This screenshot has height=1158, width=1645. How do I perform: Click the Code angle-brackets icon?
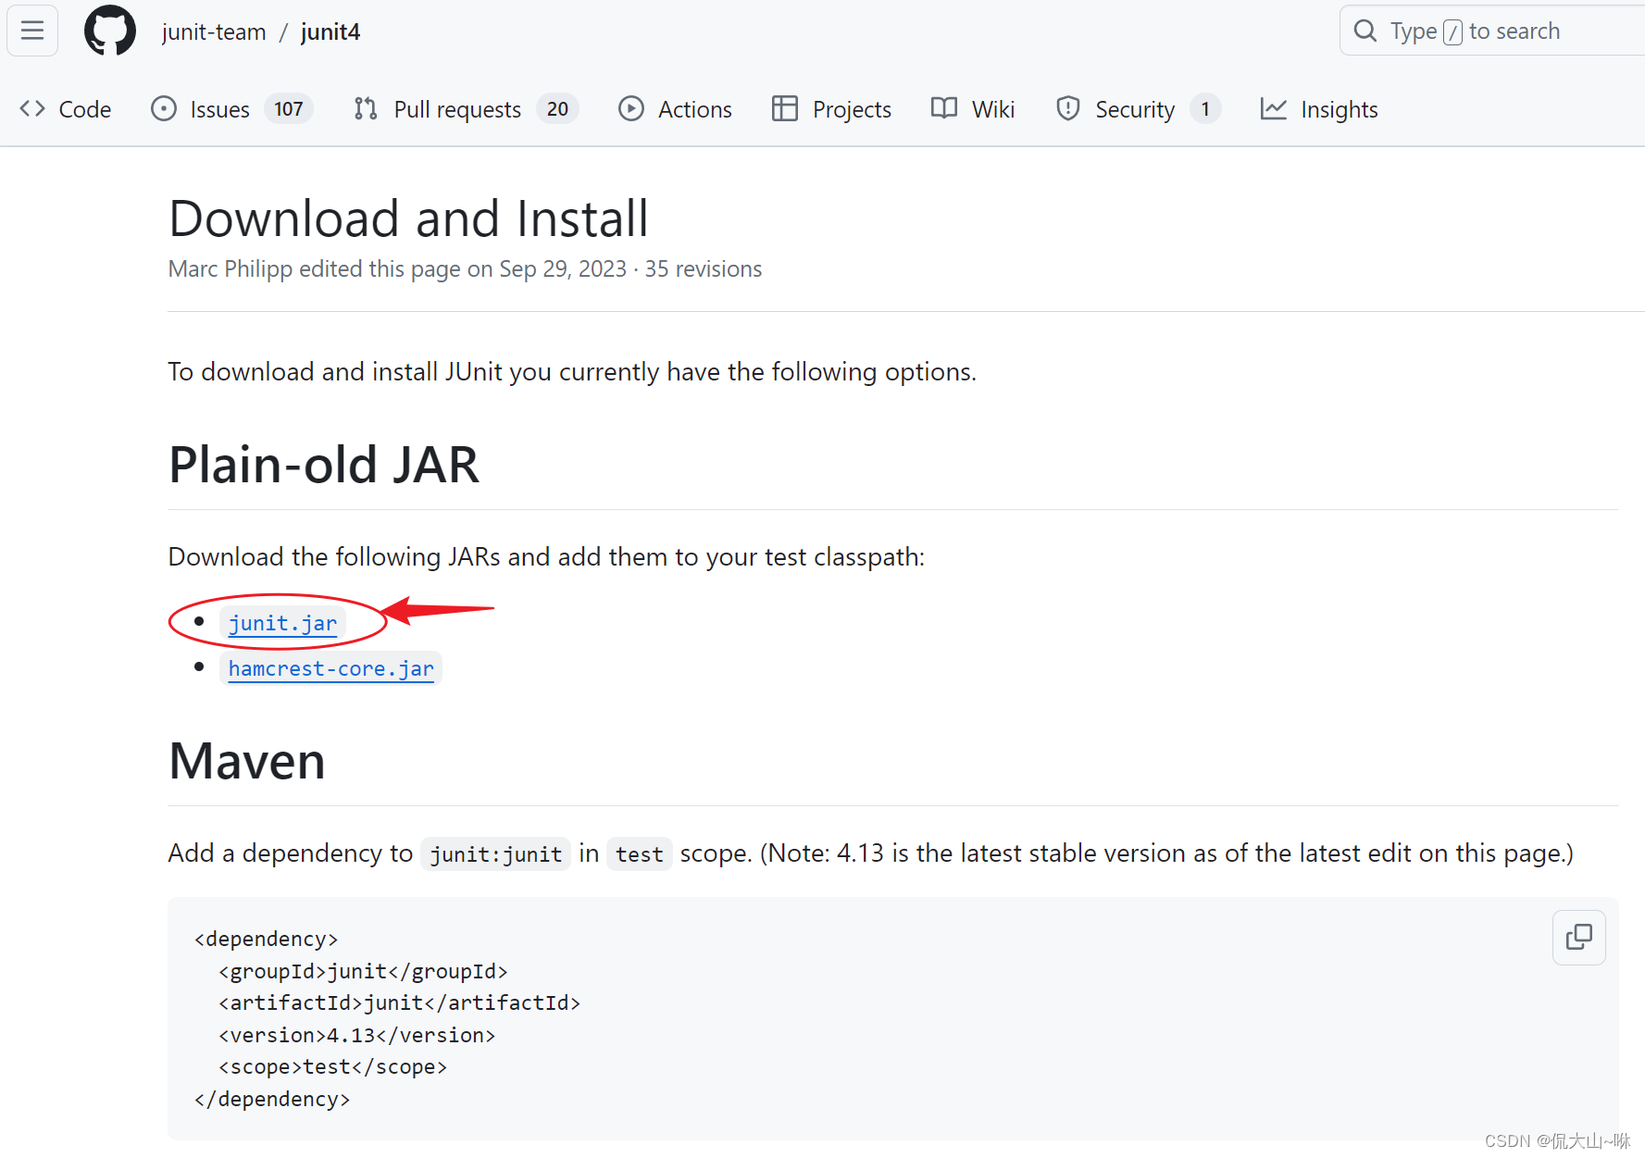tap(32, 109)
